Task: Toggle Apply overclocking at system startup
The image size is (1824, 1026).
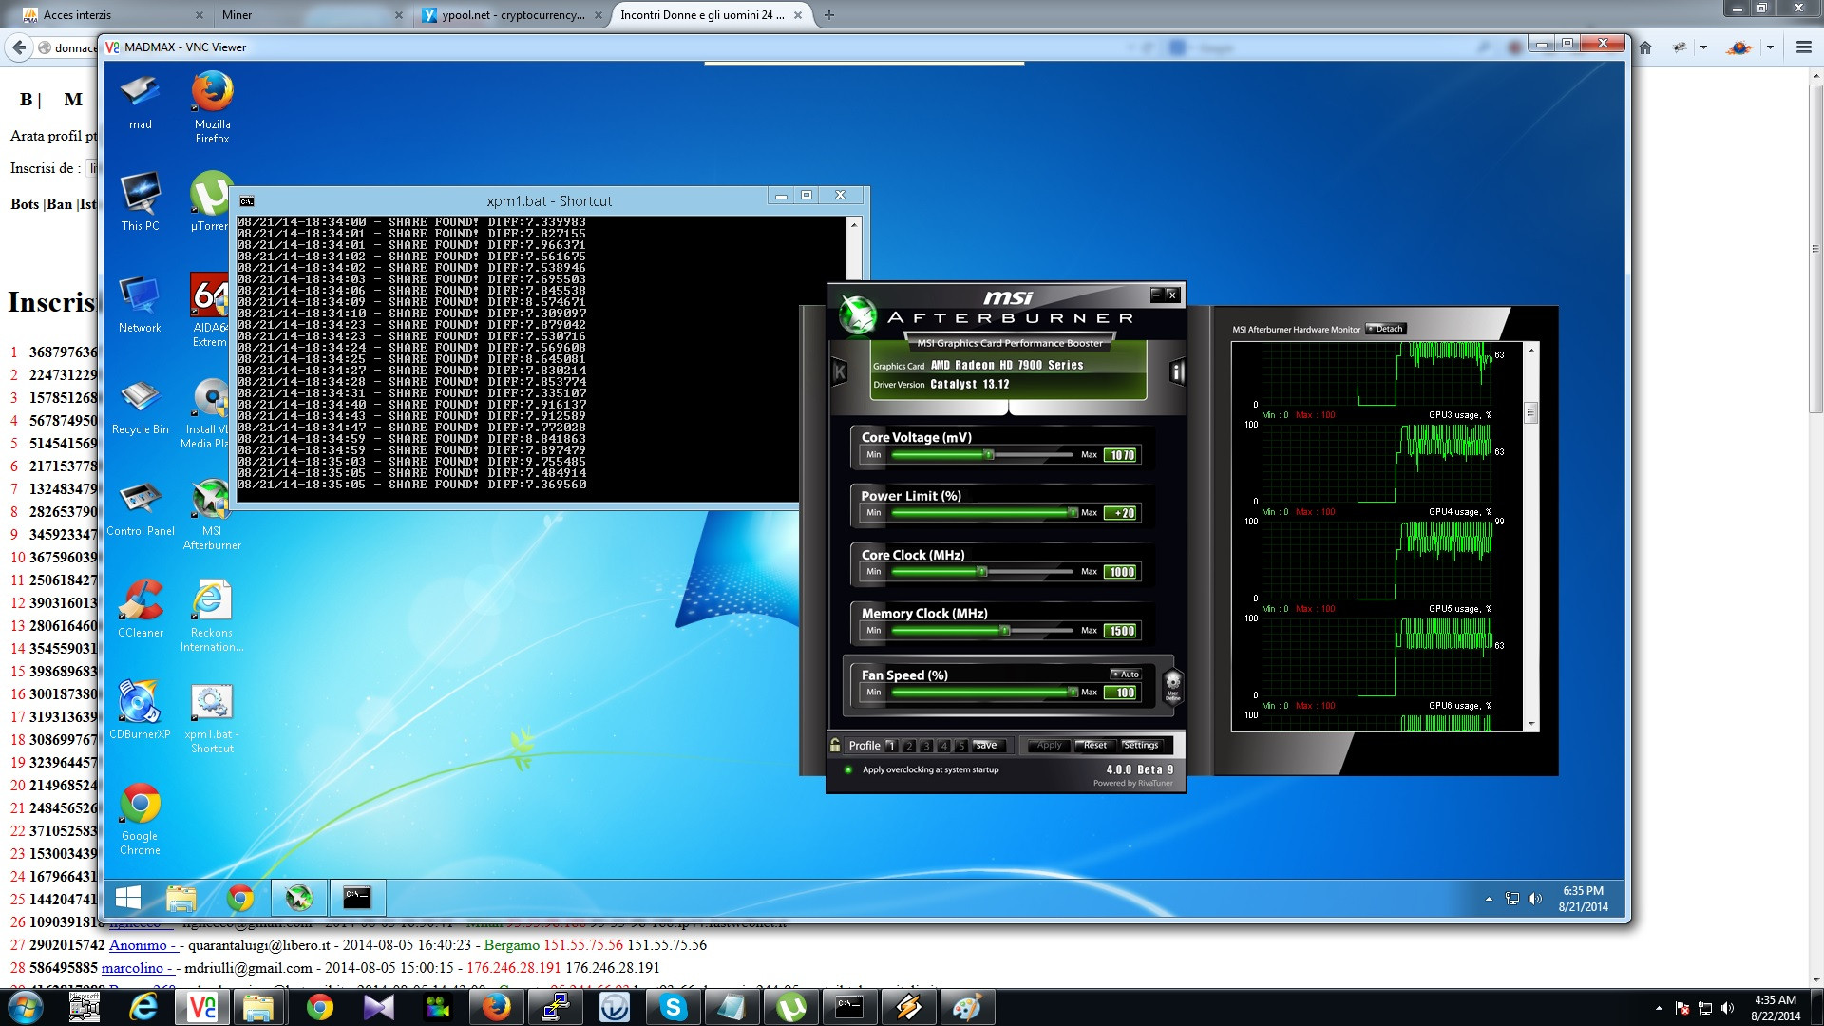Action: [x=848, y=769]
